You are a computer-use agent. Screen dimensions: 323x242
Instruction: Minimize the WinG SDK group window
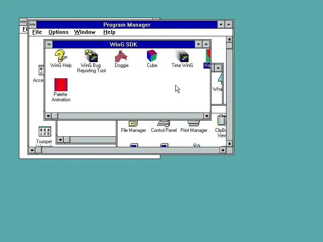(x=198, y=44)
